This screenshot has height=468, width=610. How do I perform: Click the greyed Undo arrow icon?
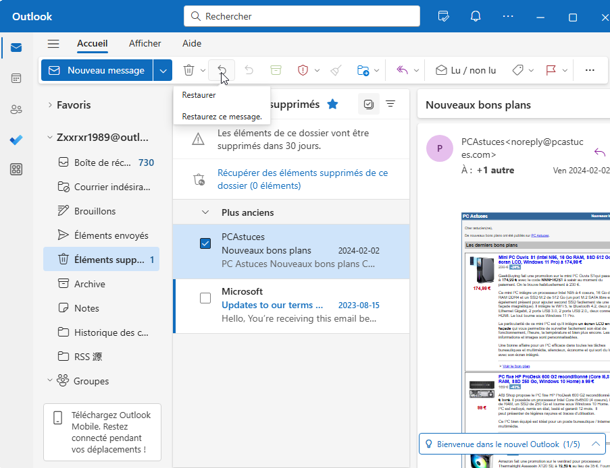pos(249,70)
